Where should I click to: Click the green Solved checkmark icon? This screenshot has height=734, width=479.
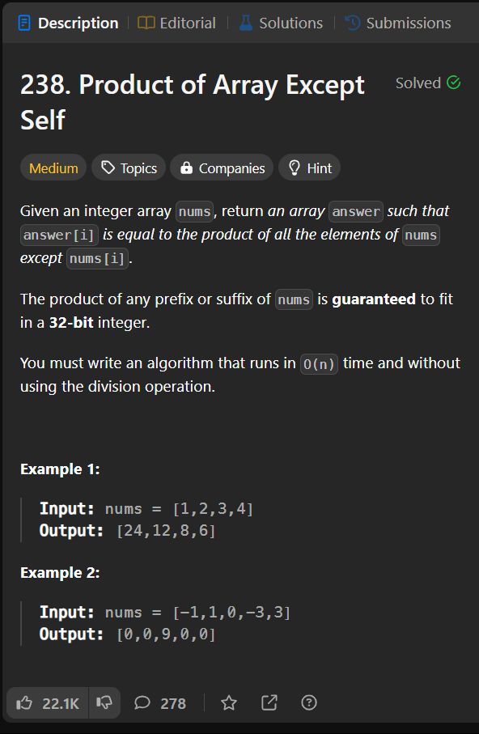[453, 83]
